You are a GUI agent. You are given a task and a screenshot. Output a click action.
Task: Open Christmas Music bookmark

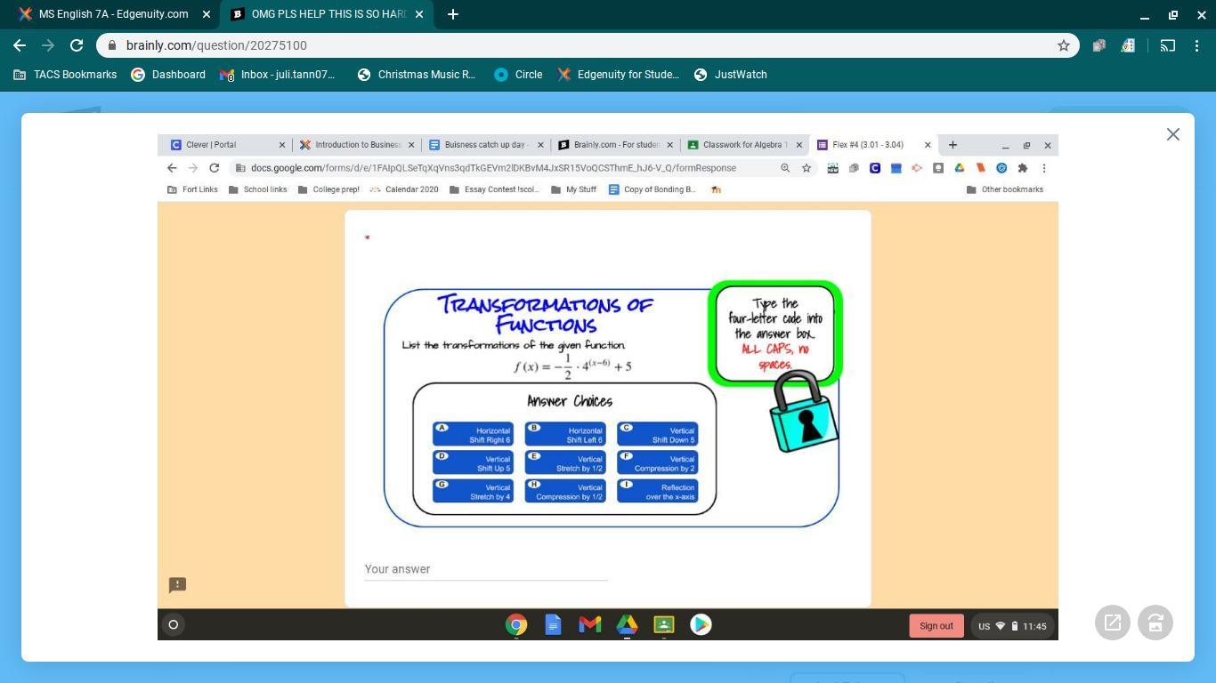417,75
